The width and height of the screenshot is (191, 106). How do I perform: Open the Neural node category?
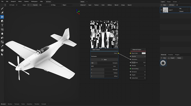click(116, 5)
